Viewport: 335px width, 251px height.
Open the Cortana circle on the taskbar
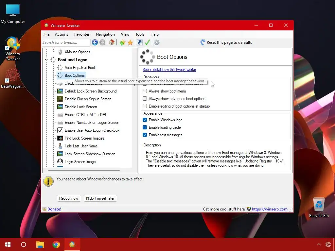tap(24, 244)
